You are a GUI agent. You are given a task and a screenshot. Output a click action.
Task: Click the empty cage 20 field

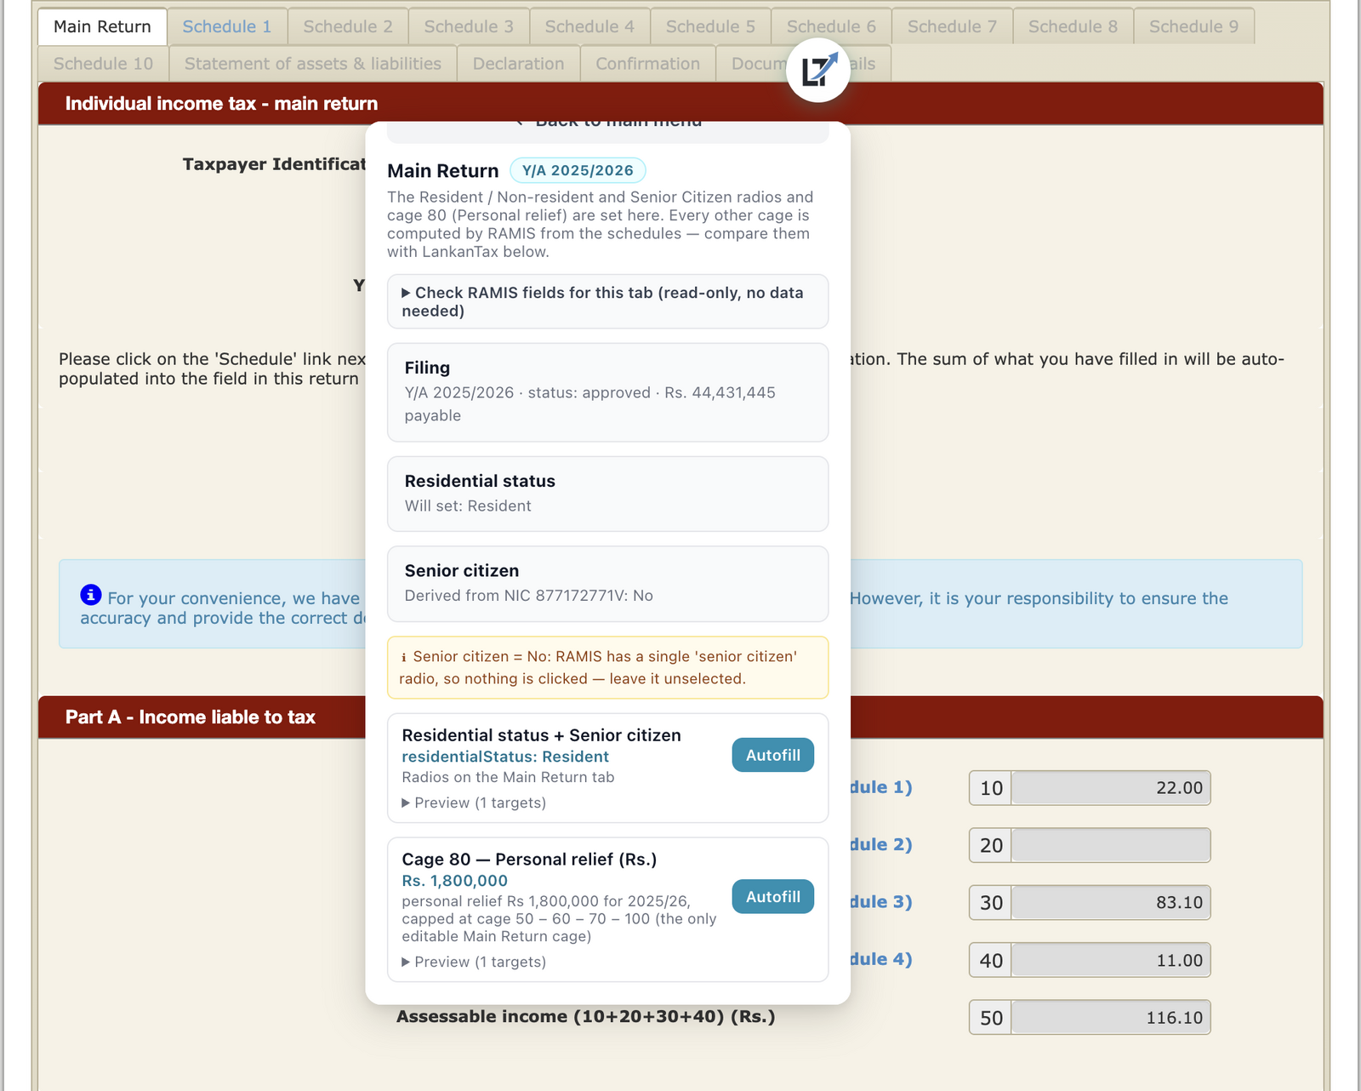point(1111,845)
